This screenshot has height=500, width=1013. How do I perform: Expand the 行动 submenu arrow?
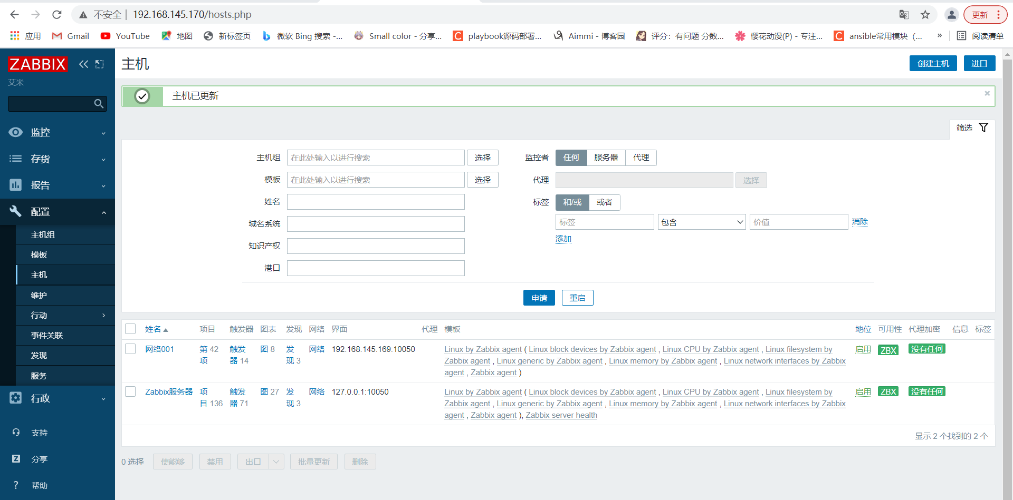[103, 315]
